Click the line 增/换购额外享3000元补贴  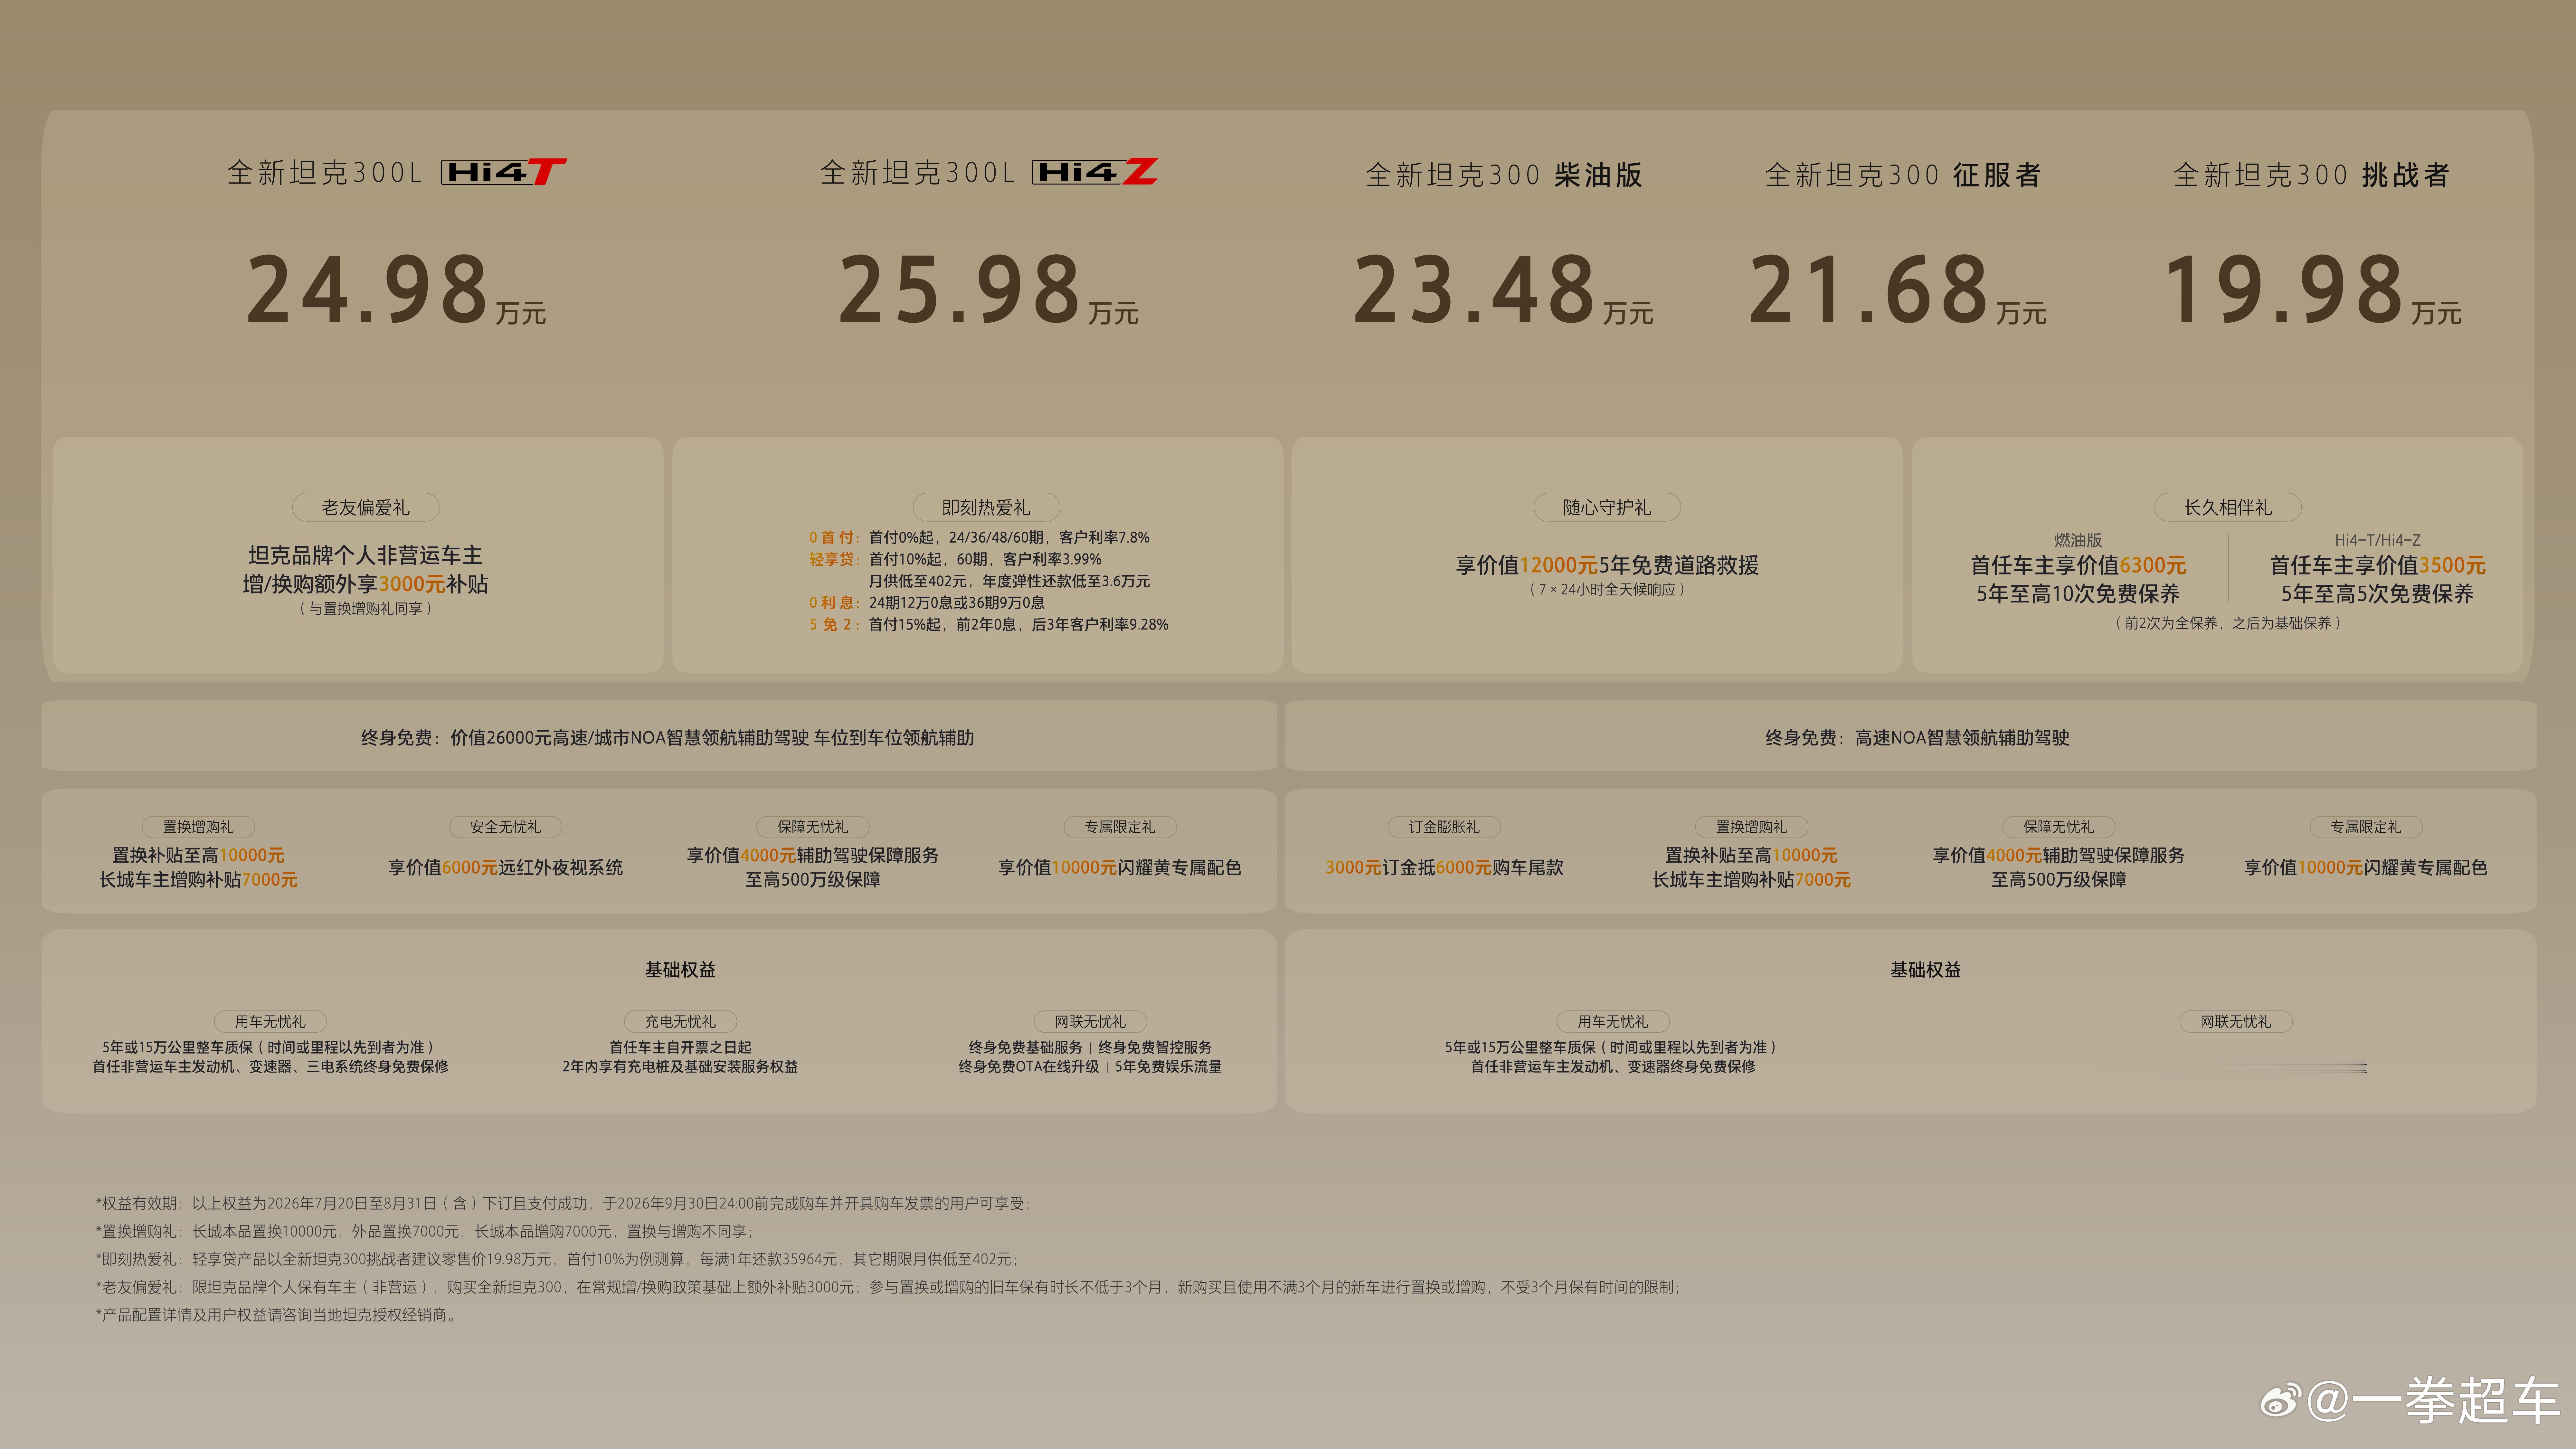365,584
